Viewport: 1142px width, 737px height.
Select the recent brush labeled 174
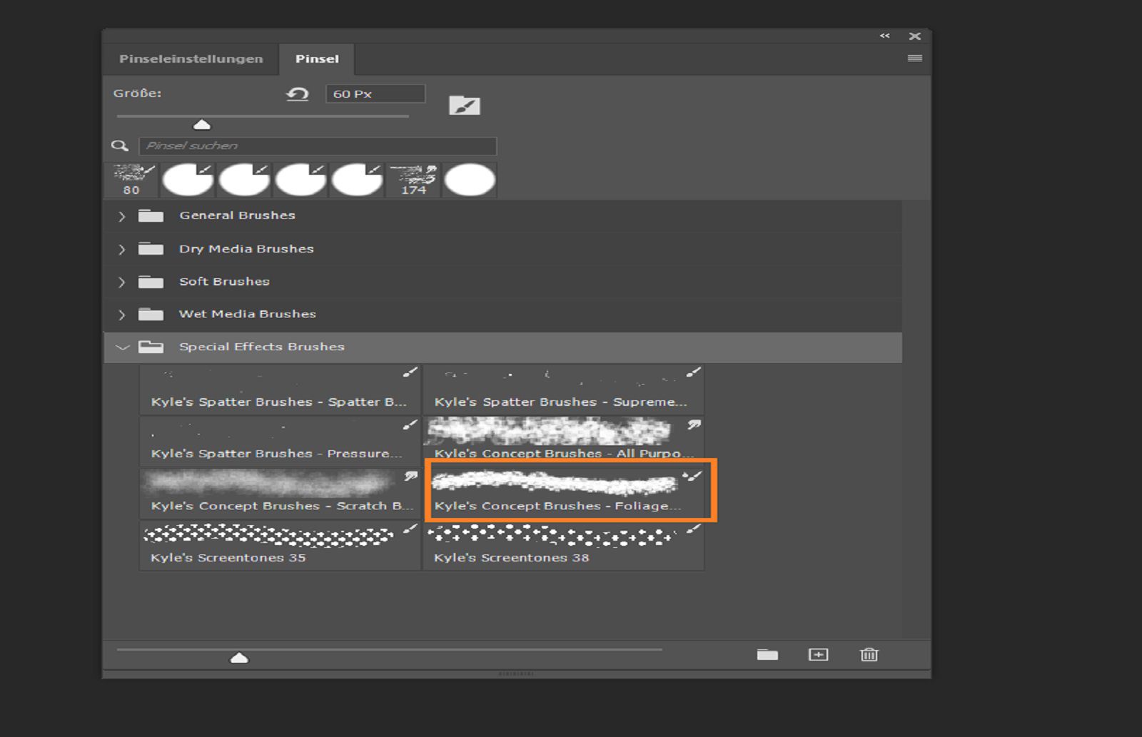(x=413, y=180)
